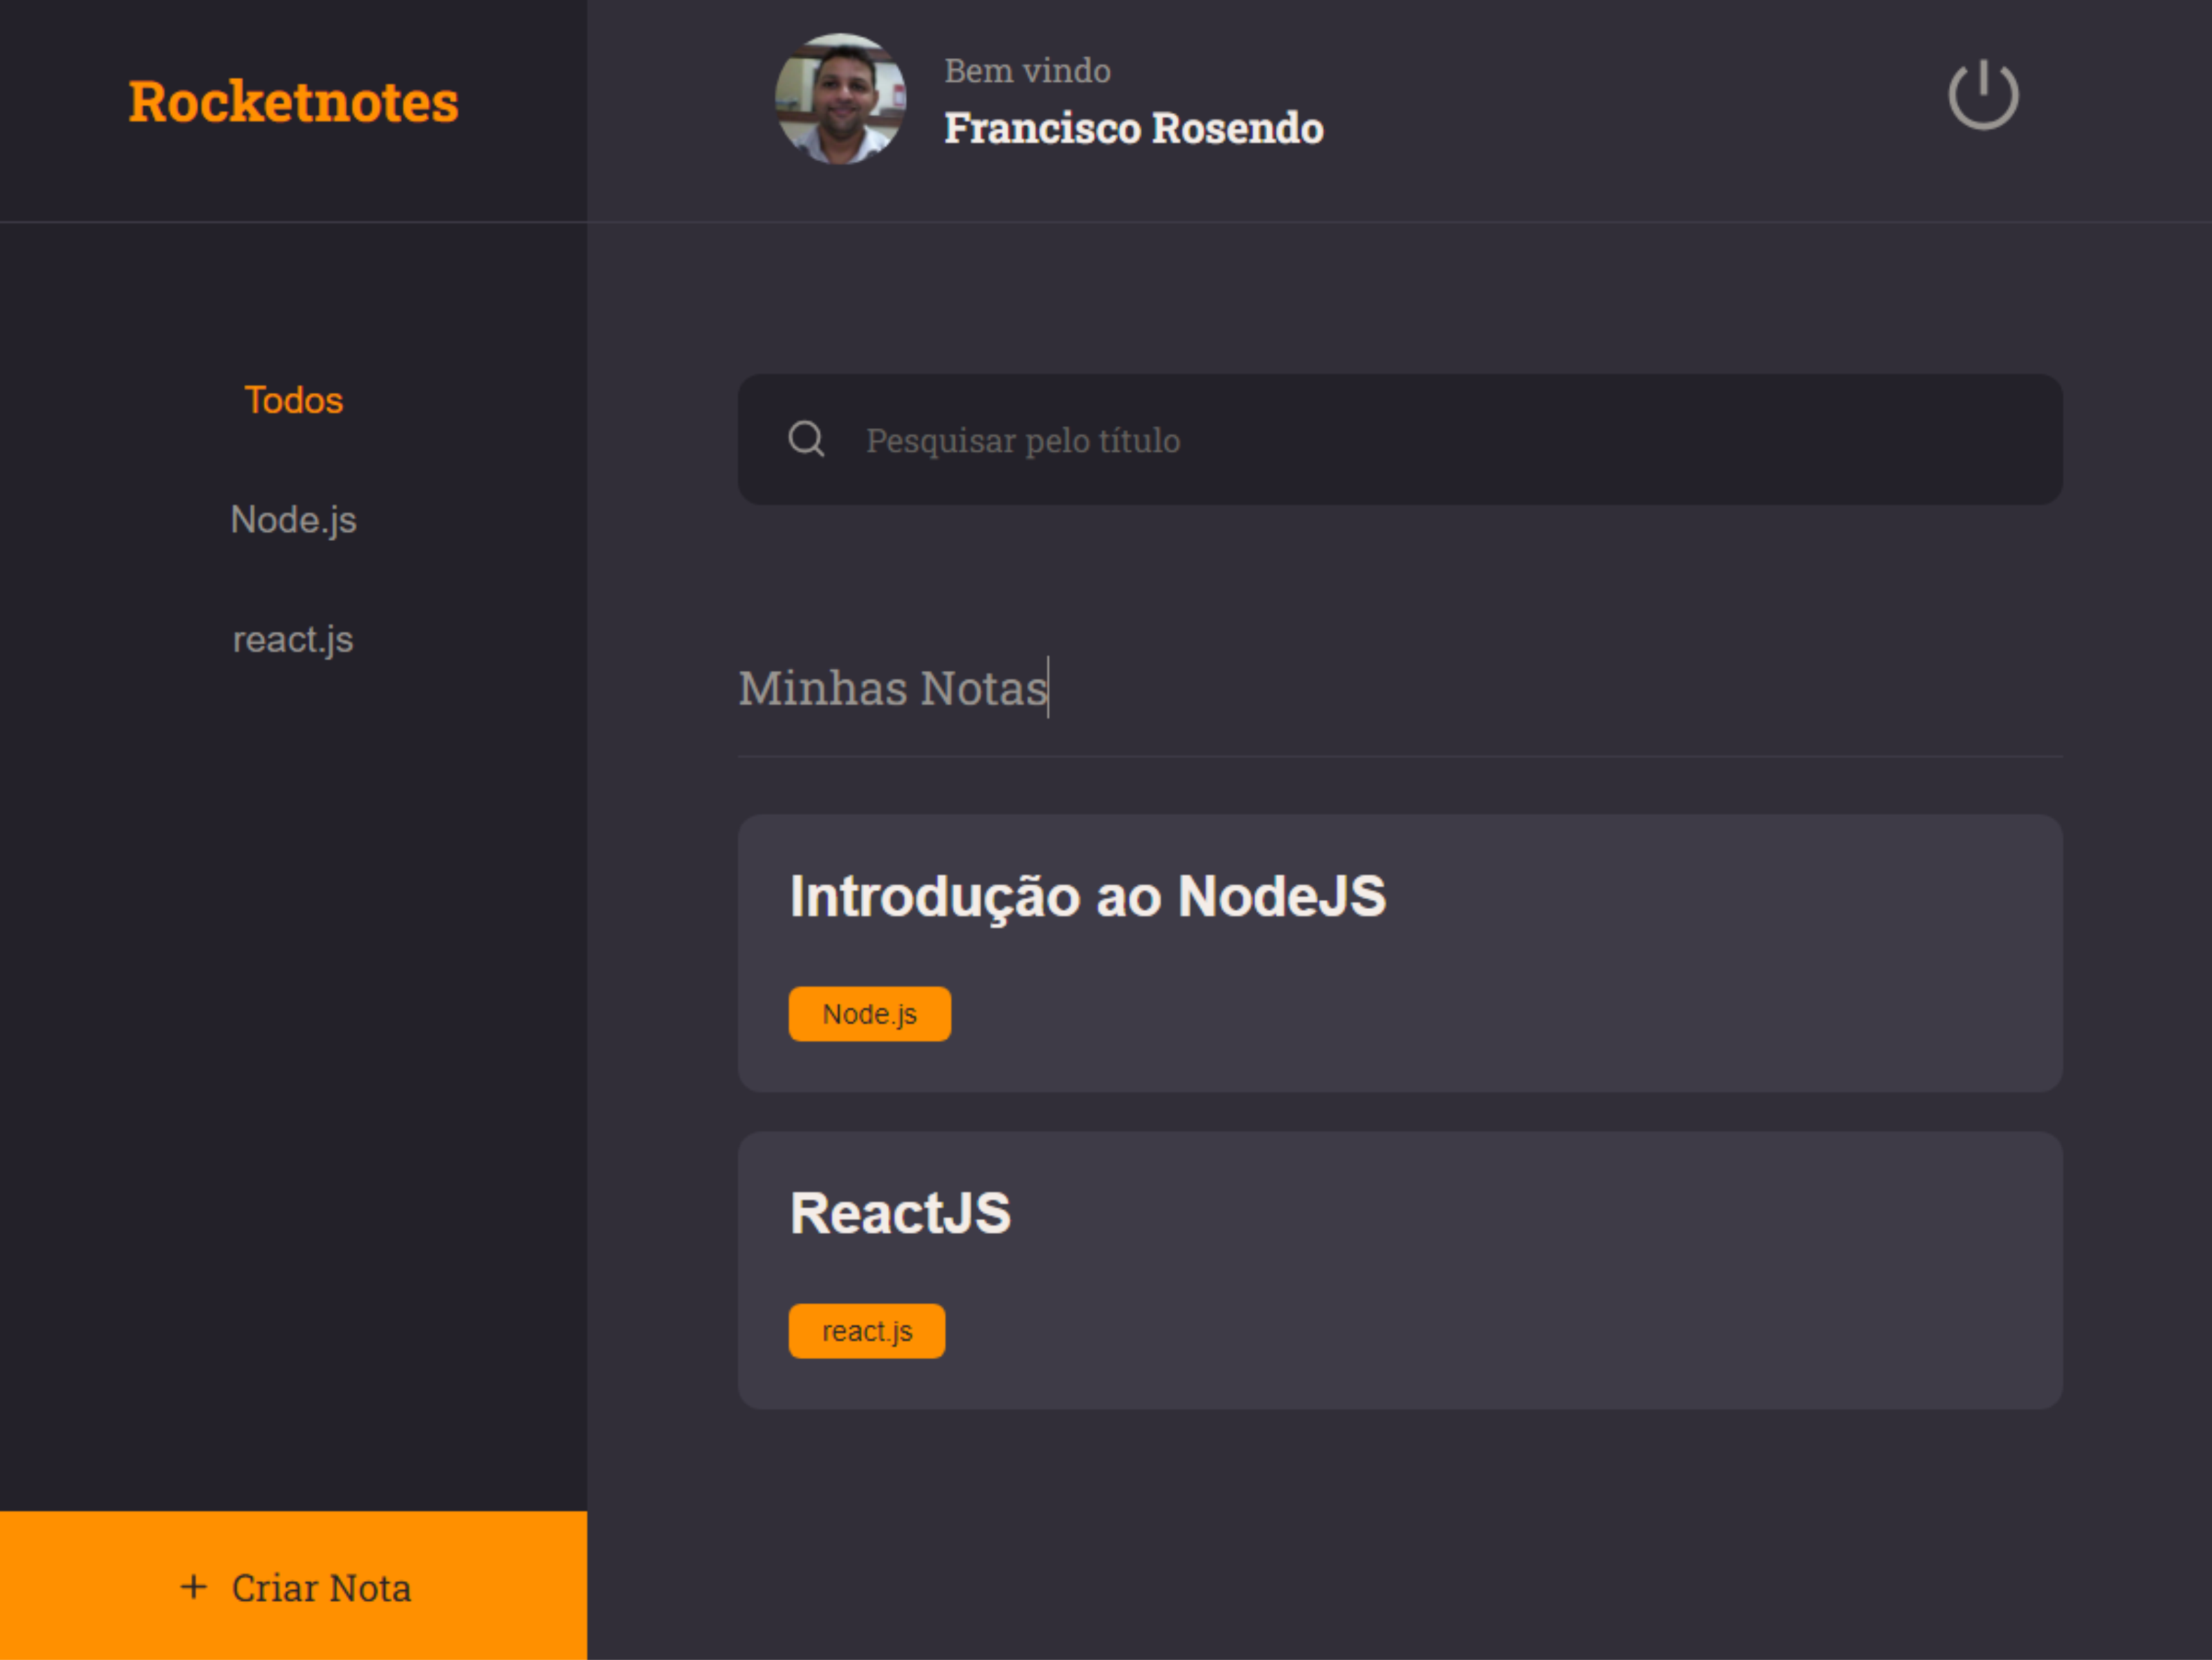
Task: Filter notes by react.js in sidebar
Action: [293, 640]
